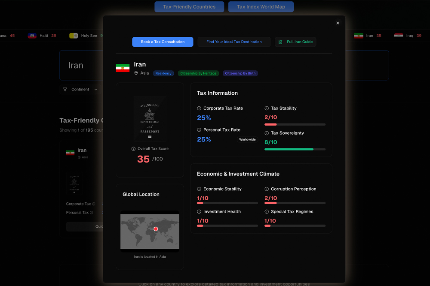
Task: Click info icon next to Tax Stability
Action: click(x=267, y=108)
